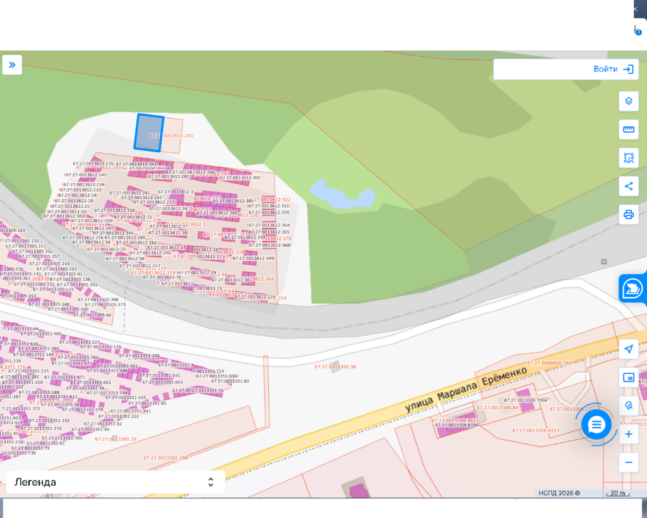Expand the left sidebar with double chevron
The height and width of the screenshot is (518, 647).
(x=12, y=65)
